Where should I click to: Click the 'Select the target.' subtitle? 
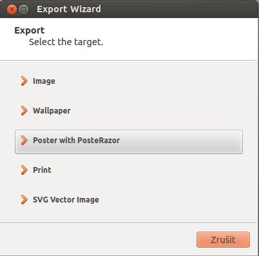pos(66,42)
